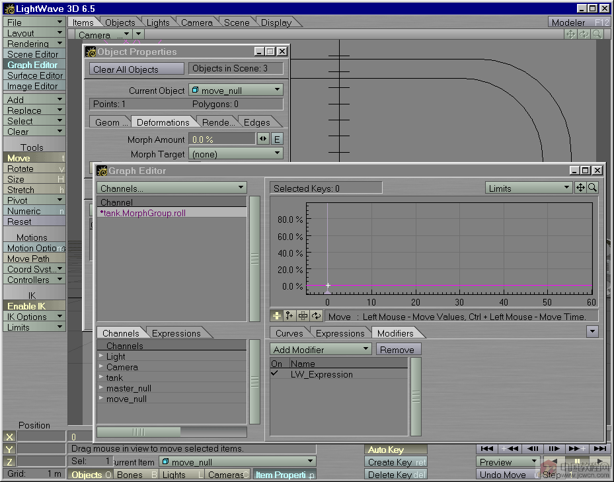Click the Z position axis button

[x=9, y=462]
